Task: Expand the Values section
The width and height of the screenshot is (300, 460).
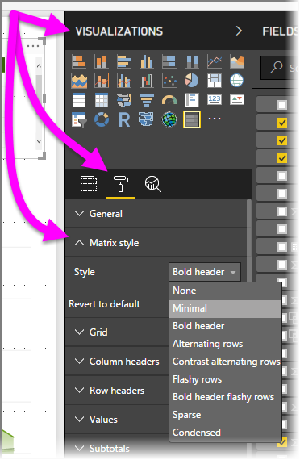Action: pyautogui.click(x=117, y=420)
